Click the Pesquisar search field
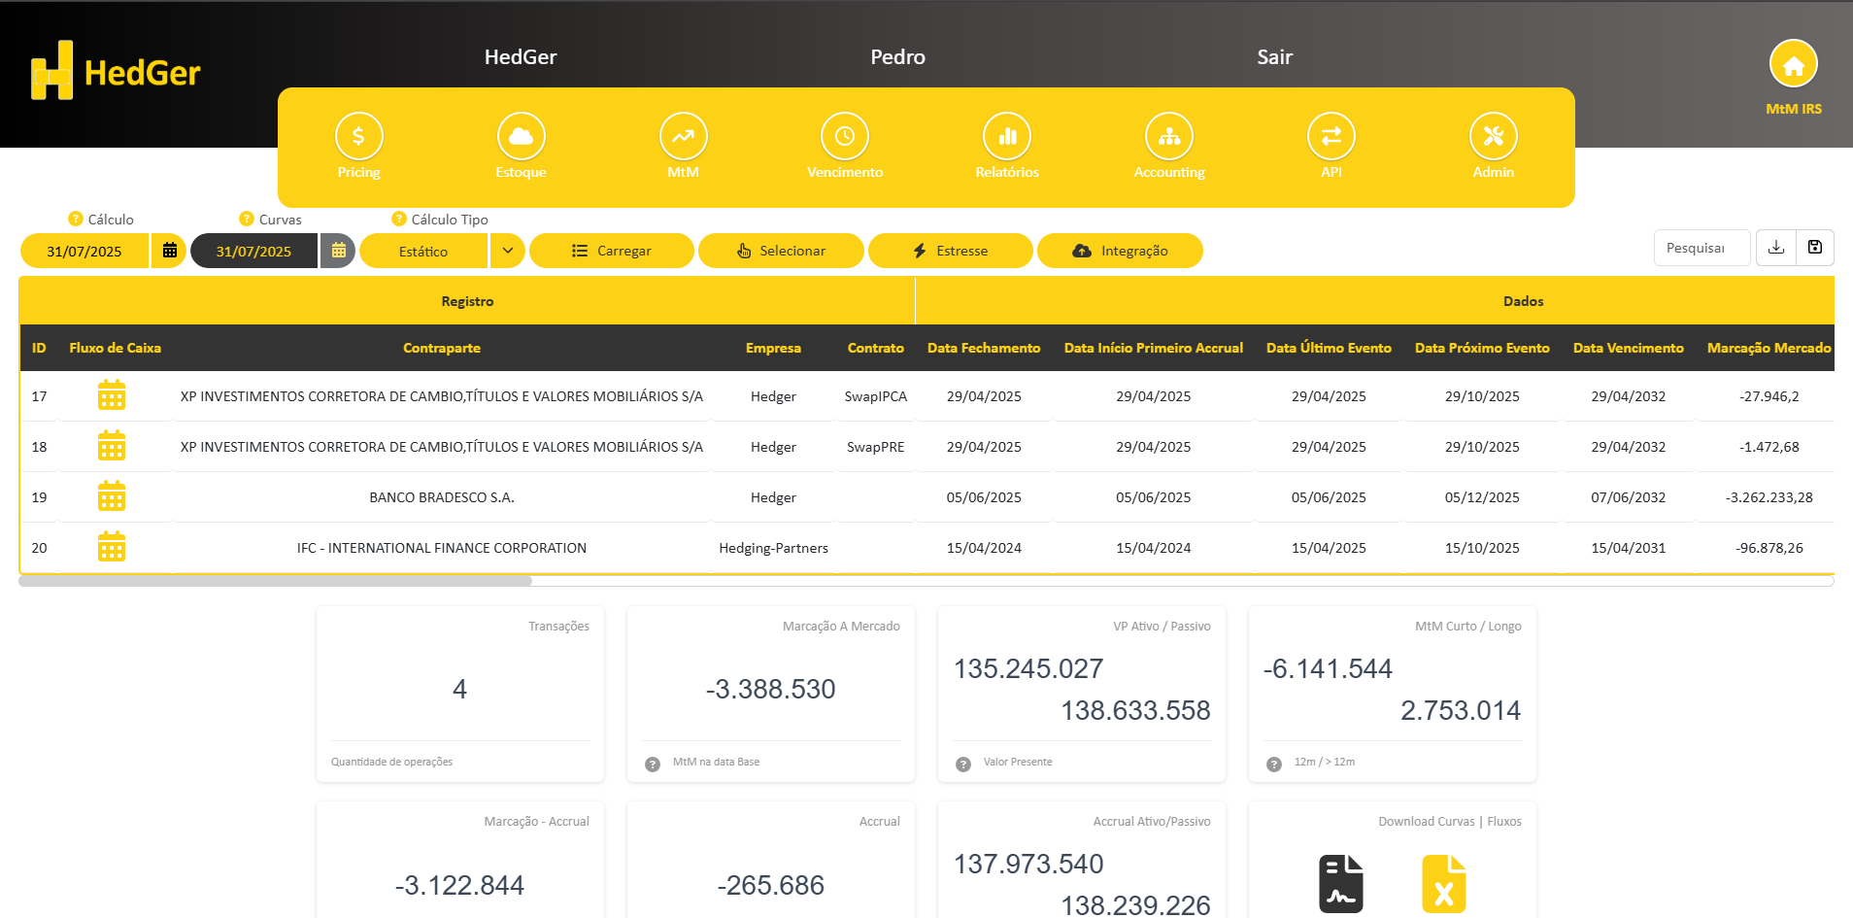 [1701, 248]
